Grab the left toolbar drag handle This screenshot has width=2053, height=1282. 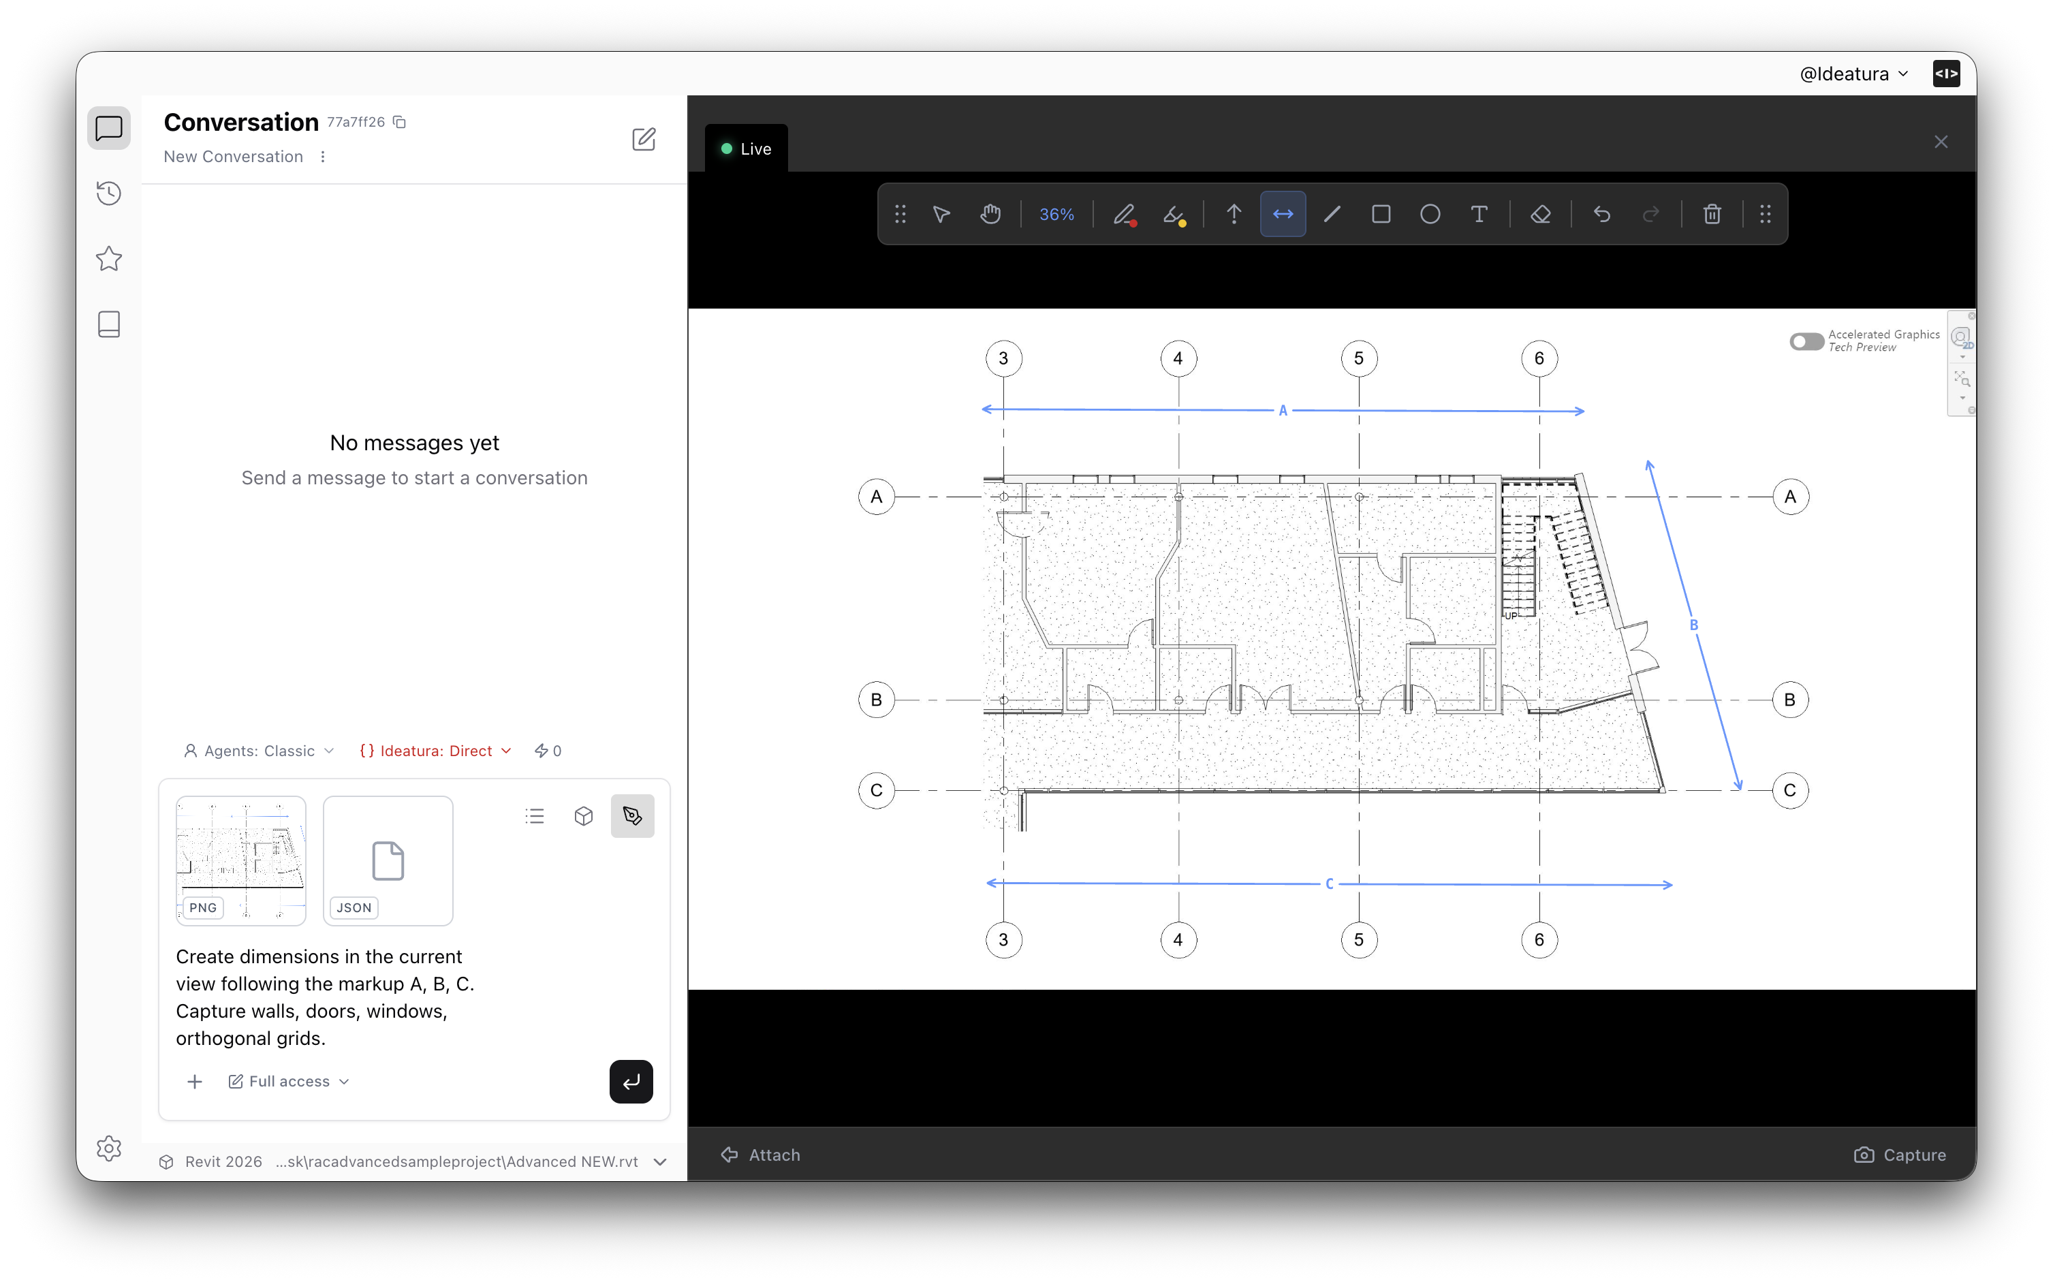coord(900,215)
